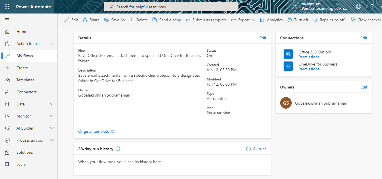Click the info icon beside 28-day run history
The height and width of the screenshot is (179, 382).
click(x=118, y=149)
